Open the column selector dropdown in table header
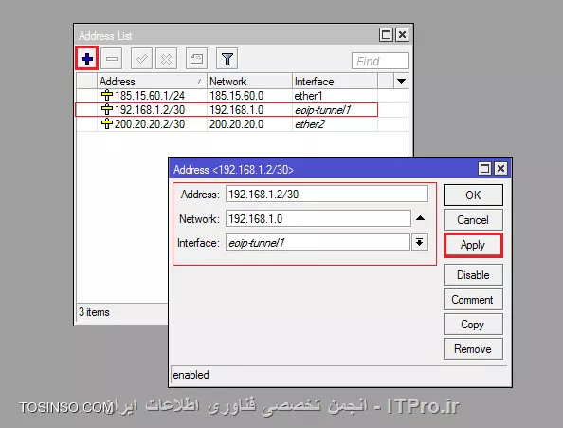The image size is (563, 428). tap(402, 82)
